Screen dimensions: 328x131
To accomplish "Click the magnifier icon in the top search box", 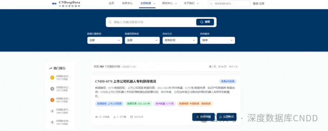I will click(x=212, y=4).
